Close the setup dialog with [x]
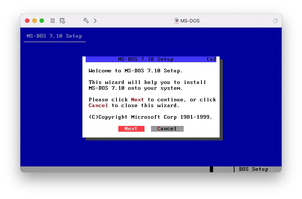Image resolution: width=302 pixels, height=199 pixels. pos(211,59)
